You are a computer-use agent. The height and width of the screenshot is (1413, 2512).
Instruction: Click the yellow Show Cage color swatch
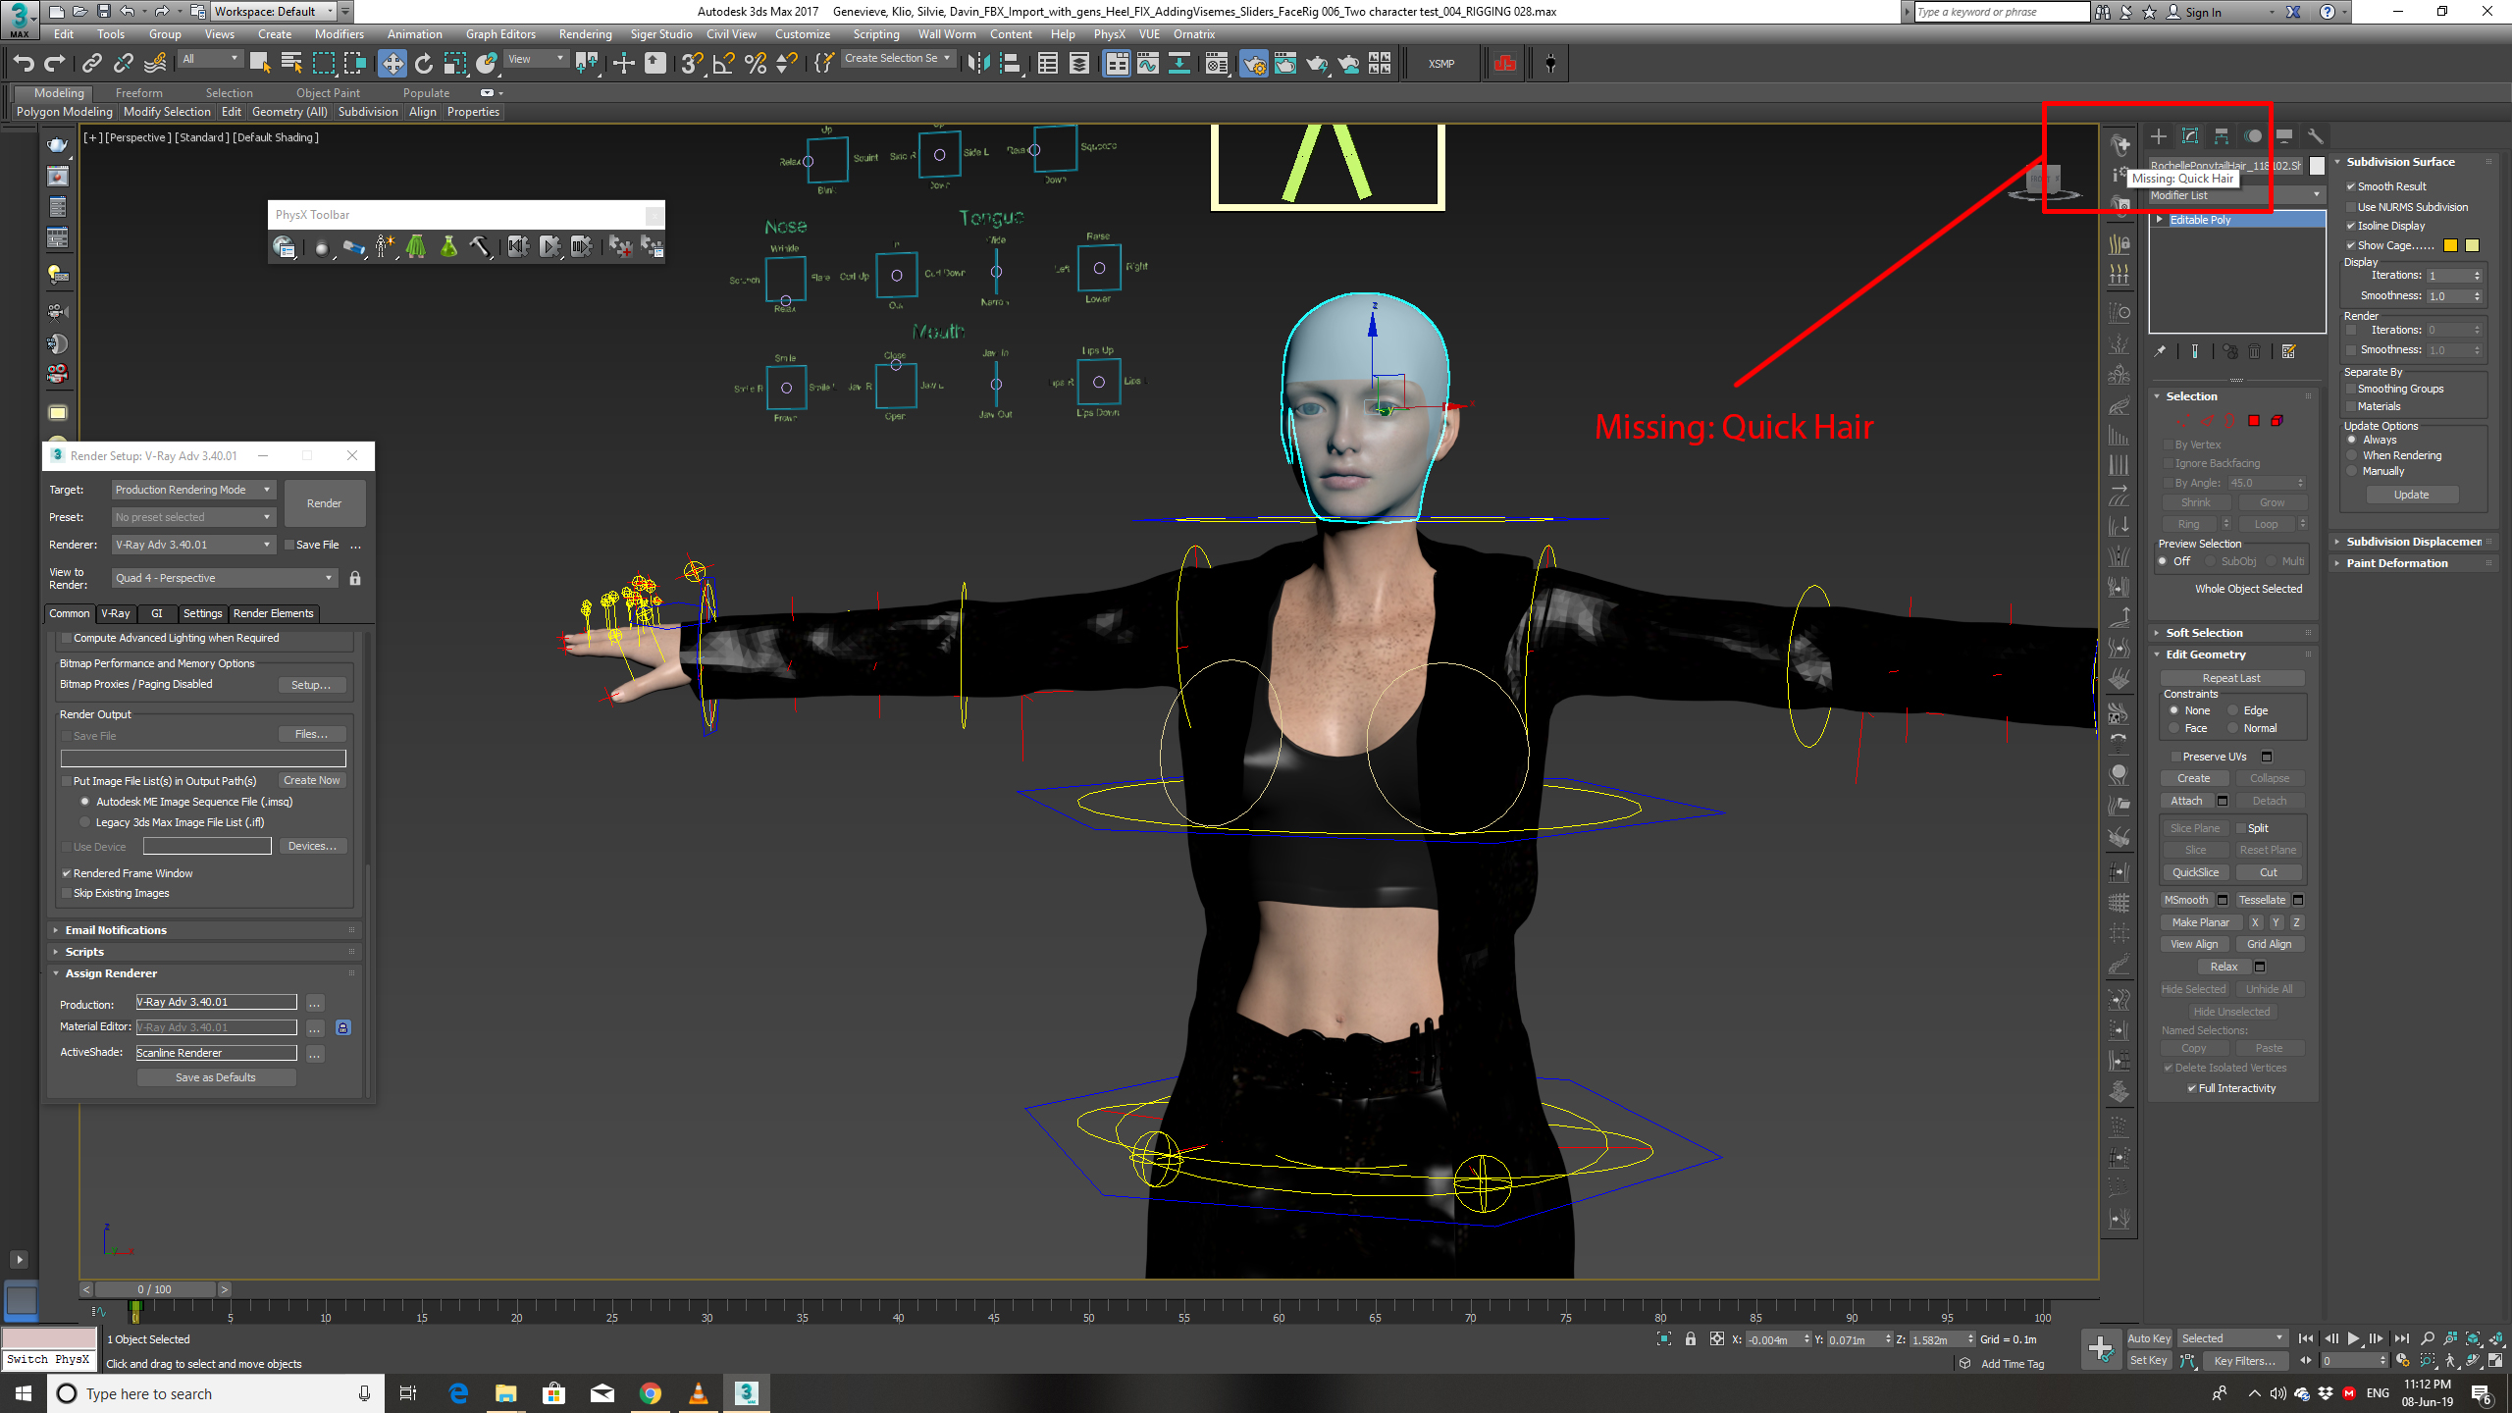click(x=2450, y=245)
